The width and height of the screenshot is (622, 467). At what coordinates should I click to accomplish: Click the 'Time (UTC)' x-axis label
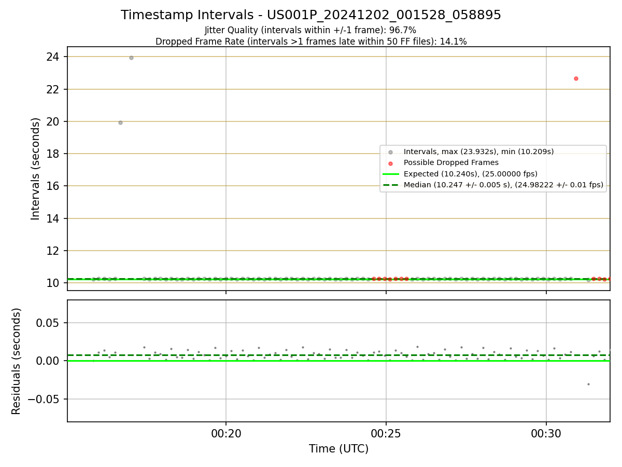(x=338, y=449)
